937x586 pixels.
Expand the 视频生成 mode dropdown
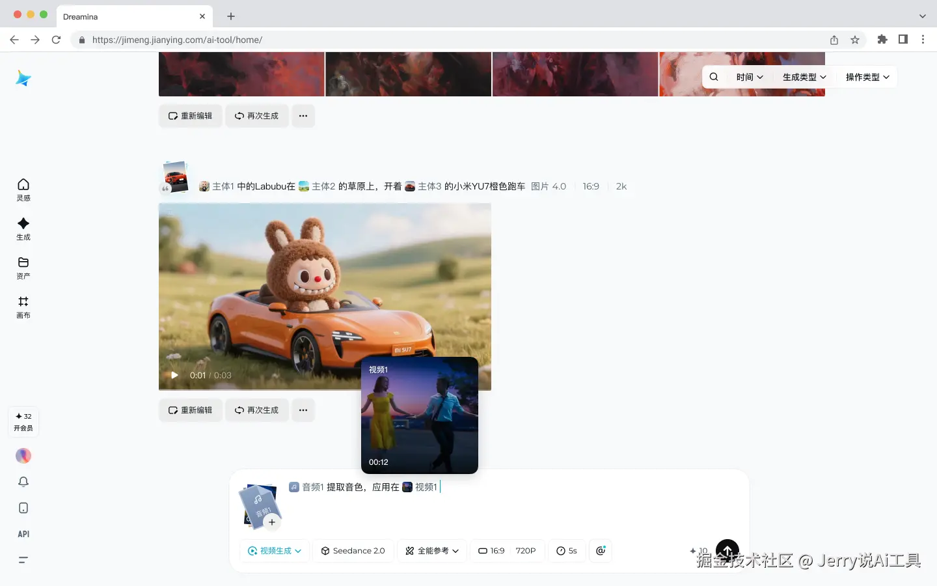pos(275,551)
